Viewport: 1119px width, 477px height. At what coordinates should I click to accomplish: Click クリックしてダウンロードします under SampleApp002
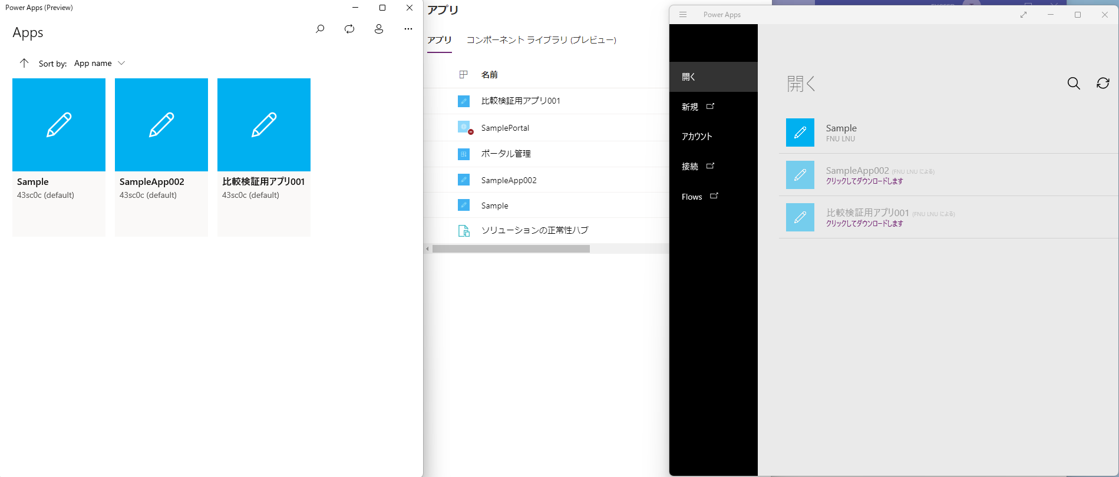[864, 181]
